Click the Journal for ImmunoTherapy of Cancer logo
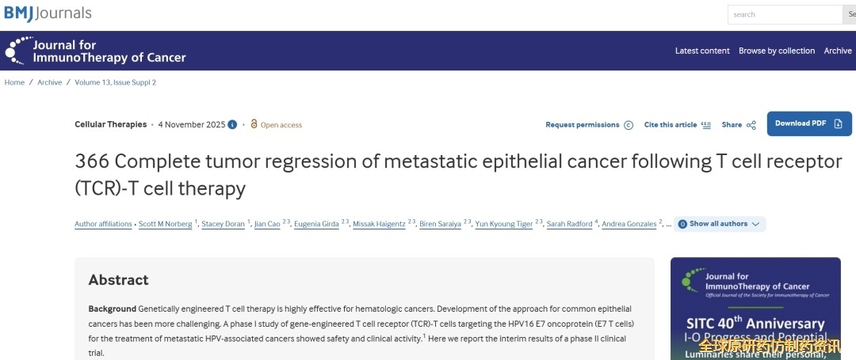The image size is (856, 360). (x=95, y=51)
